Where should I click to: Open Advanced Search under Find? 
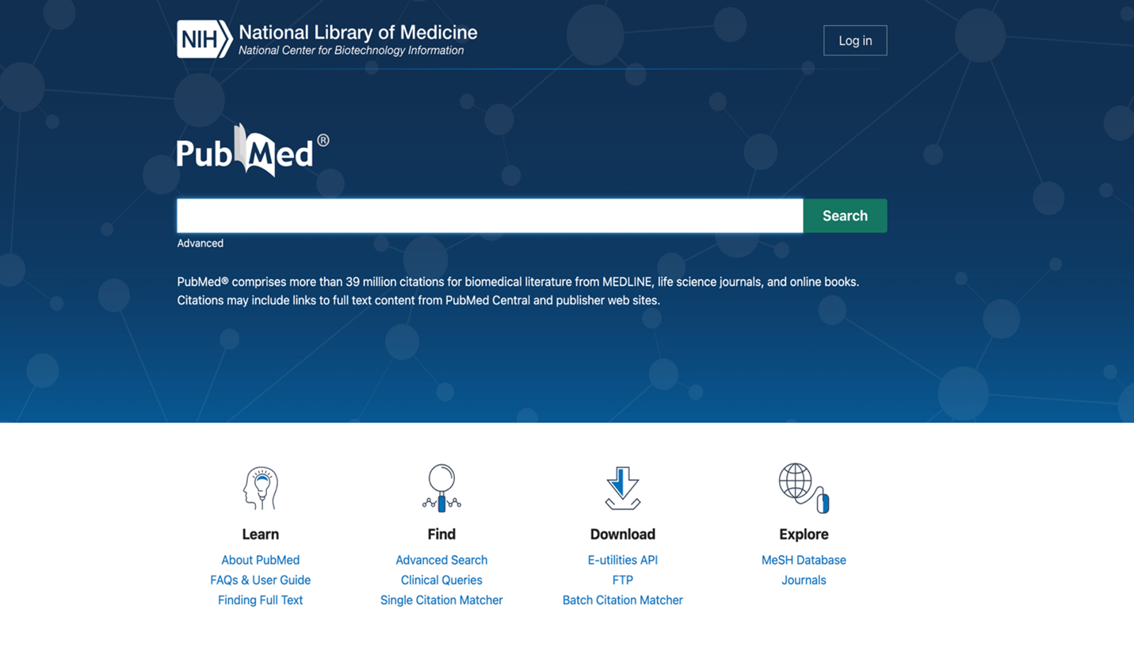point(441,560)
